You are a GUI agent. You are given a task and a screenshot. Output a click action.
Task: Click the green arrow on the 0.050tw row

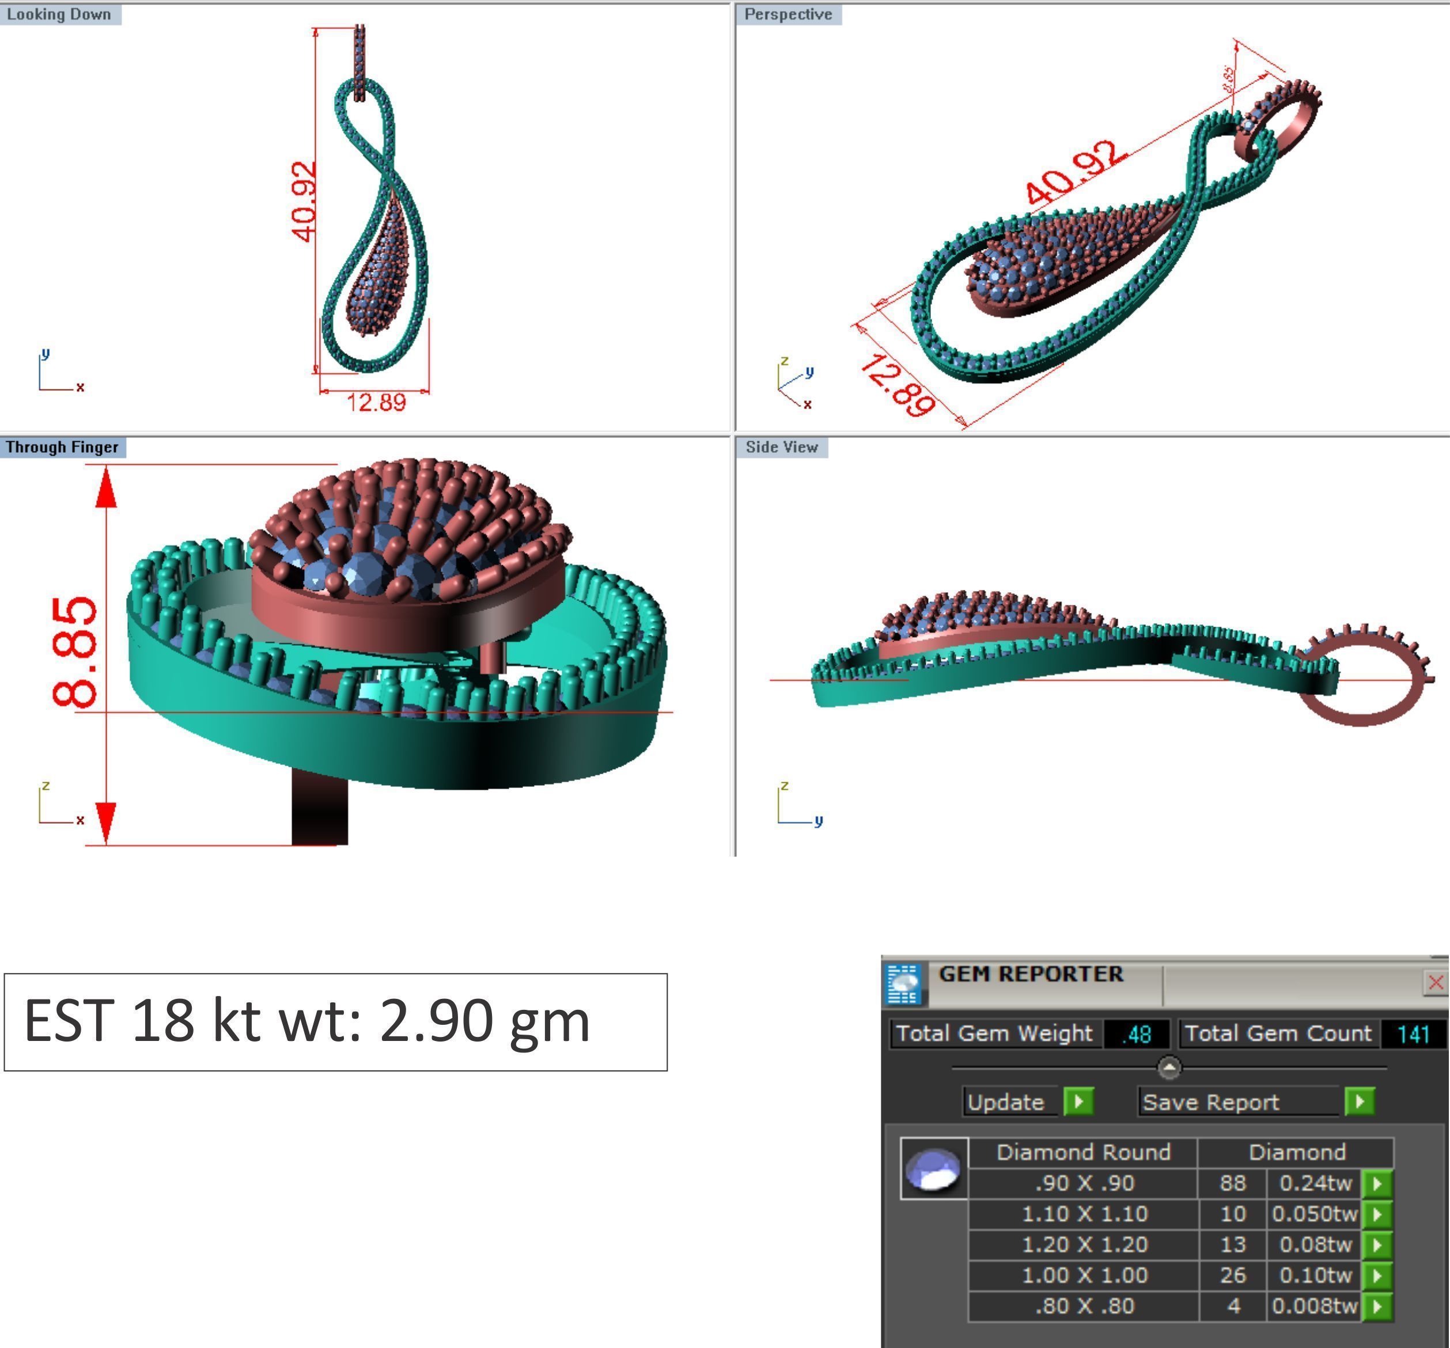coord(1378,1214)
